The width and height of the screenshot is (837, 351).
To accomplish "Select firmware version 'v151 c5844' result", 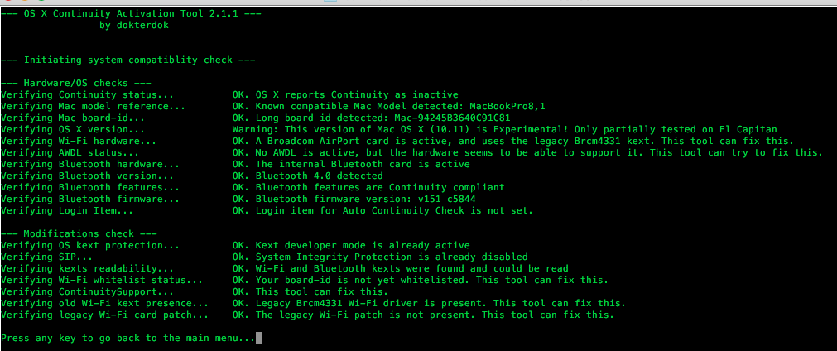I will point(354,199).
